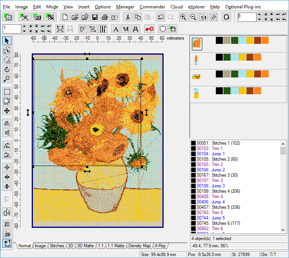The width and height of the screenshot is (289, 258).
Task: Select the arrow pointer tool
Action: (6, 40)
